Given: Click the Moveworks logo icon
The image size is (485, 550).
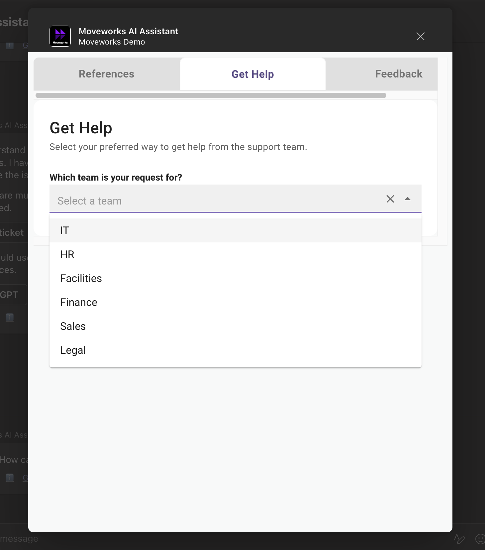Looking at the screenshot, I should tap(60, 36).
